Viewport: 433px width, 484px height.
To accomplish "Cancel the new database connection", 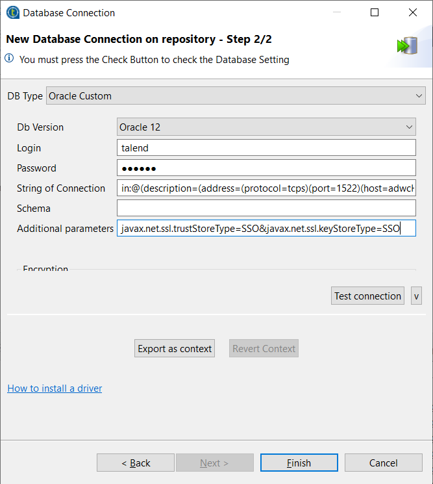I will point(383,463).
